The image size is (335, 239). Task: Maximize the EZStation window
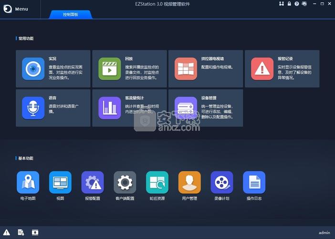[322, 4]
